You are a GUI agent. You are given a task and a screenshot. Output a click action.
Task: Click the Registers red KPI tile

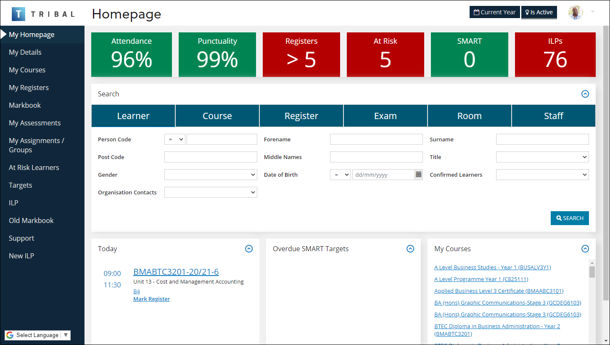coord(301,55)
